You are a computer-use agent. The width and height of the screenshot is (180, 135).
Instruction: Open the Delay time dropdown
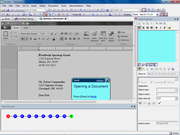176,98
